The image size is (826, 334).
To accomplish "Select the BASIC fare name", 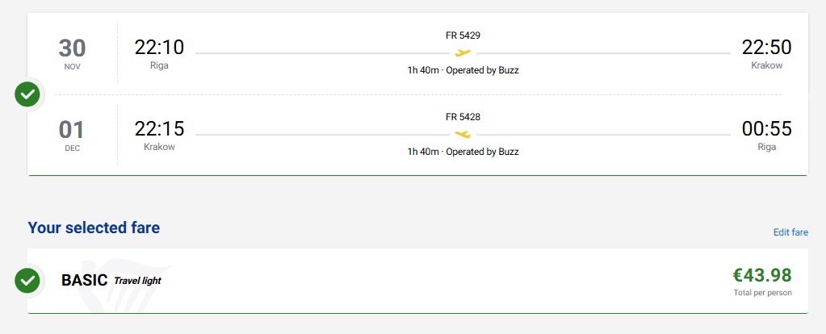I will [x=85, y=281].
